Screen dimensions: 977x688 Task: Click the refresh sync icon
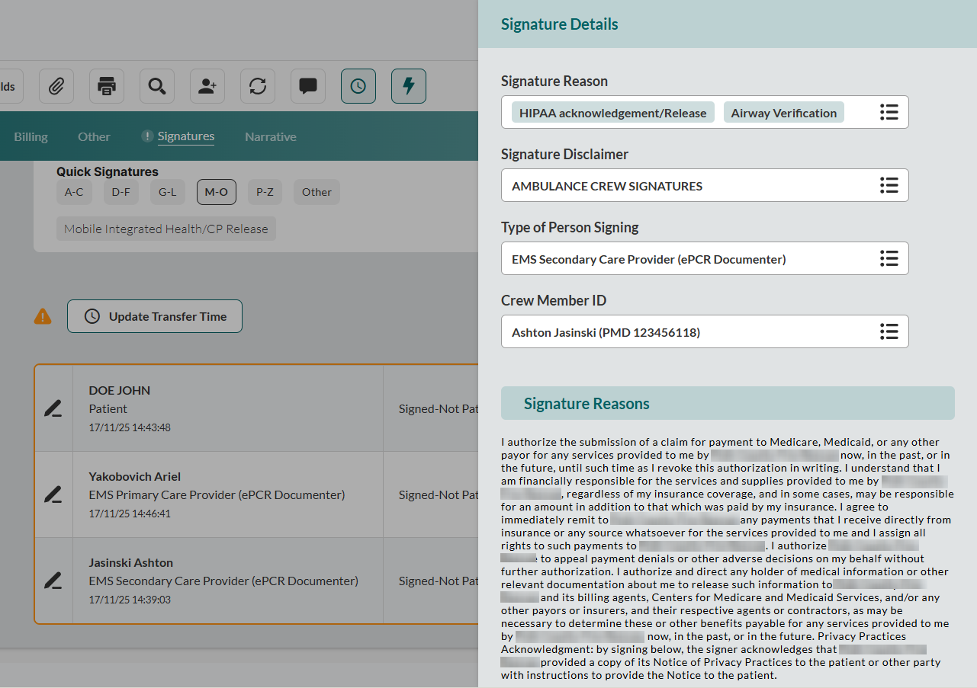pos(258,86)
